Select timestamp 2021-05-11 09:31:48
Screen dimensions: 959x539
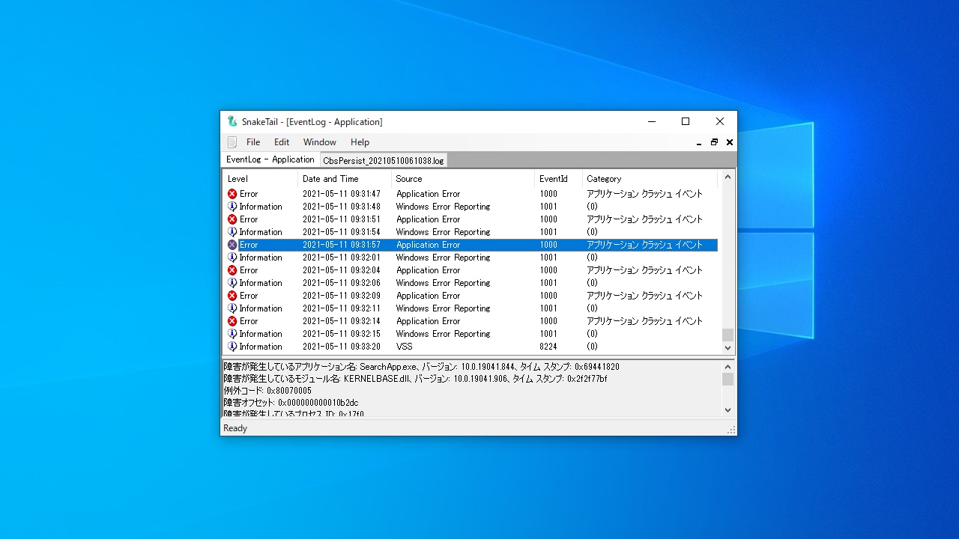click(342, 207)
